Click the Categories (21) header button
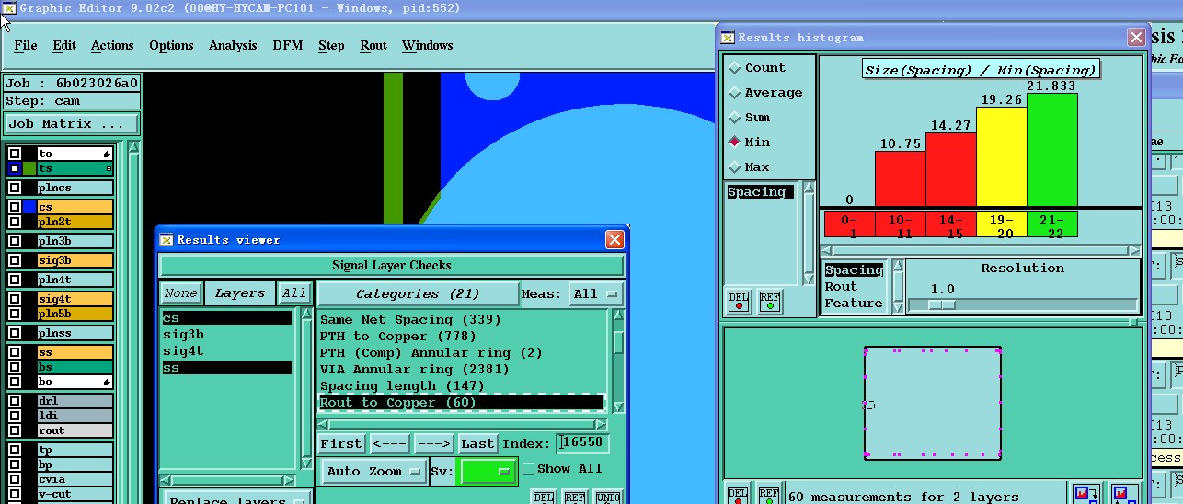The height and width of the screenshot is (504, 1183). pyautogui.click(x=418, y=294)
